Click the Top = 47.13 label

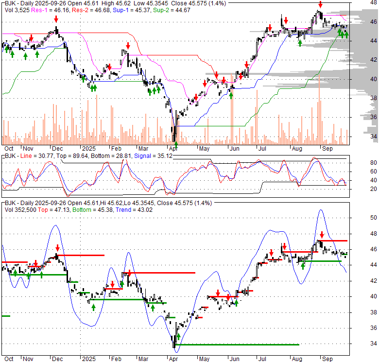point(53,210)
